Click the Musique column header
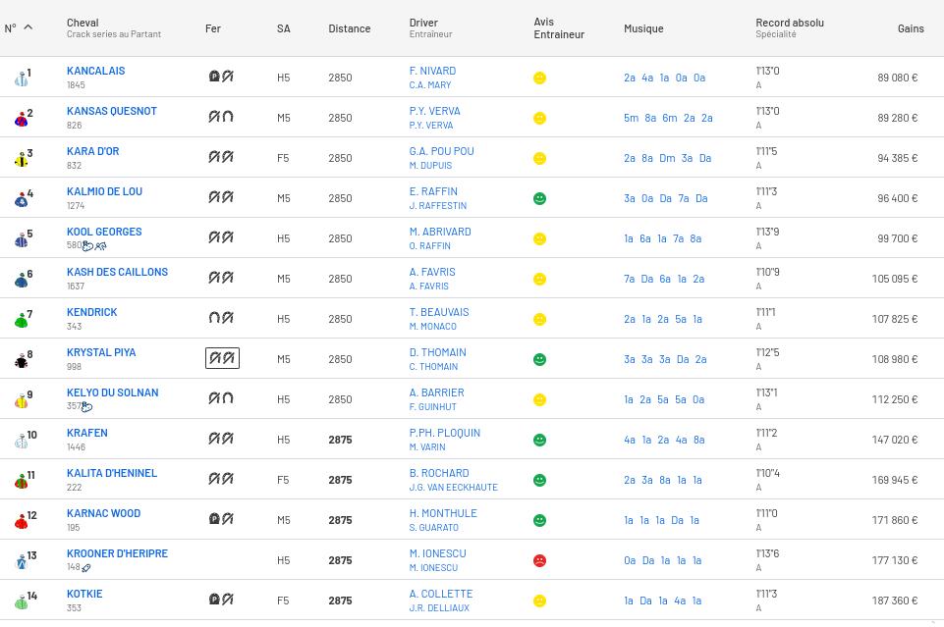This screenshot has width=944, height=627. (x=643, y=28)
